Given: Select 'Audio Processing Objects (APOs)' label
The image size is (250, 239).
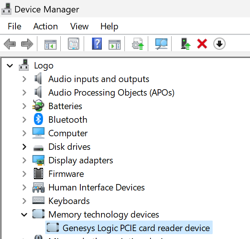Looking at the screenshot, I should click(x=111, y=93).
